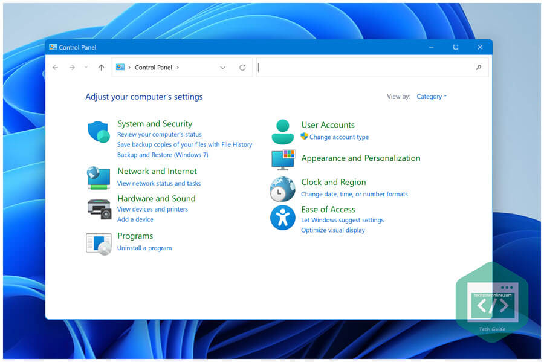Expand the address bar history chevron
This screenshot has height=362, width=544.
pyautogui.click(x=222, y=68)
